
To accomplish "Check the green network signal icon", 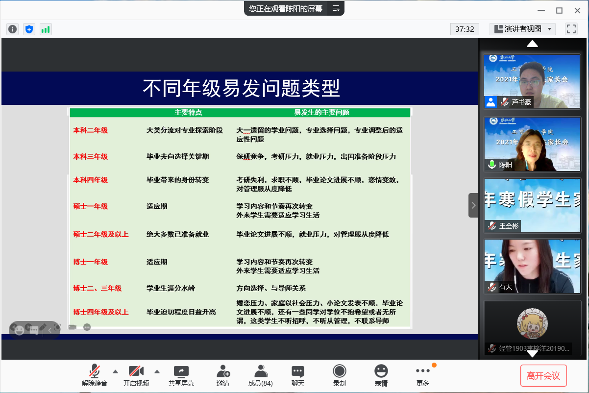I will pyautogui.click(x=46, y=29).
